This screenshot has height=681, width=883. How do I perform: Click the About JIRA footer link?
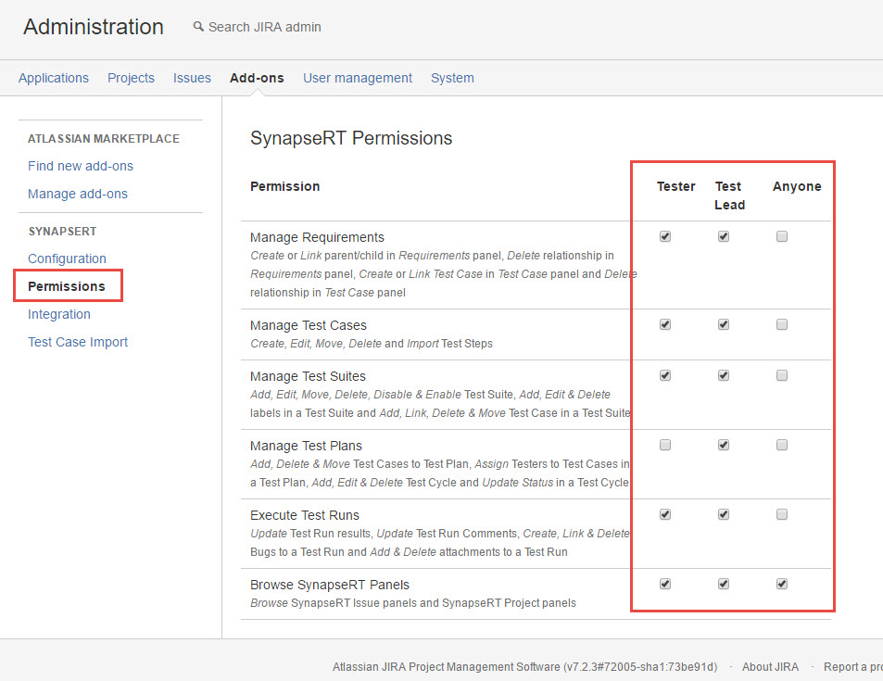[x=770, y=667]
